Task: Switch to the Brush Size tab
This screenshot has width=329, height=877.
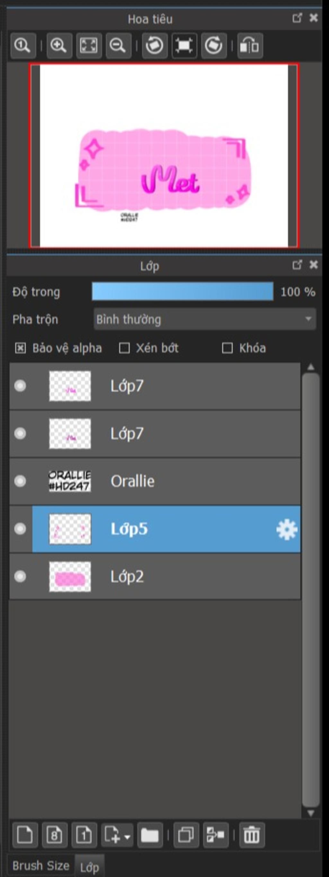Action: [x=41, y=865]
